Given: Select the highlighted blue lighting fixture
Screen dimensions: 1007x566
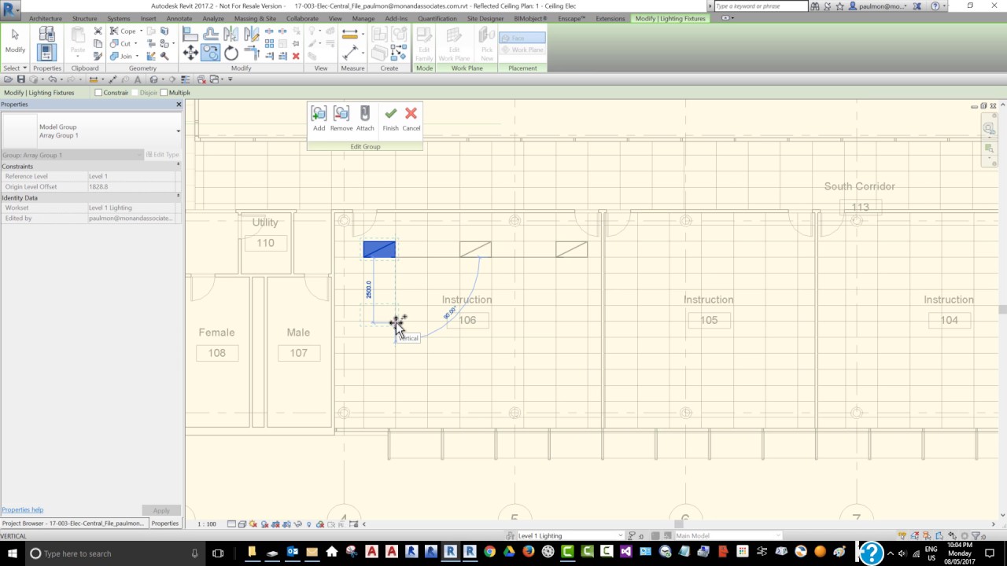Looking at the screenshot, I should pos(379,250).
